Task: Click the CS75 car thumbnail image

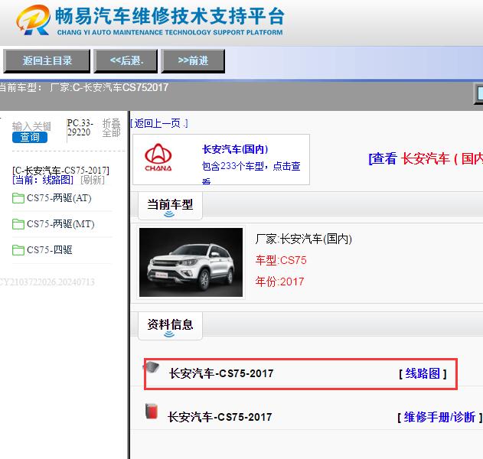Action: (x=191, y=262)
